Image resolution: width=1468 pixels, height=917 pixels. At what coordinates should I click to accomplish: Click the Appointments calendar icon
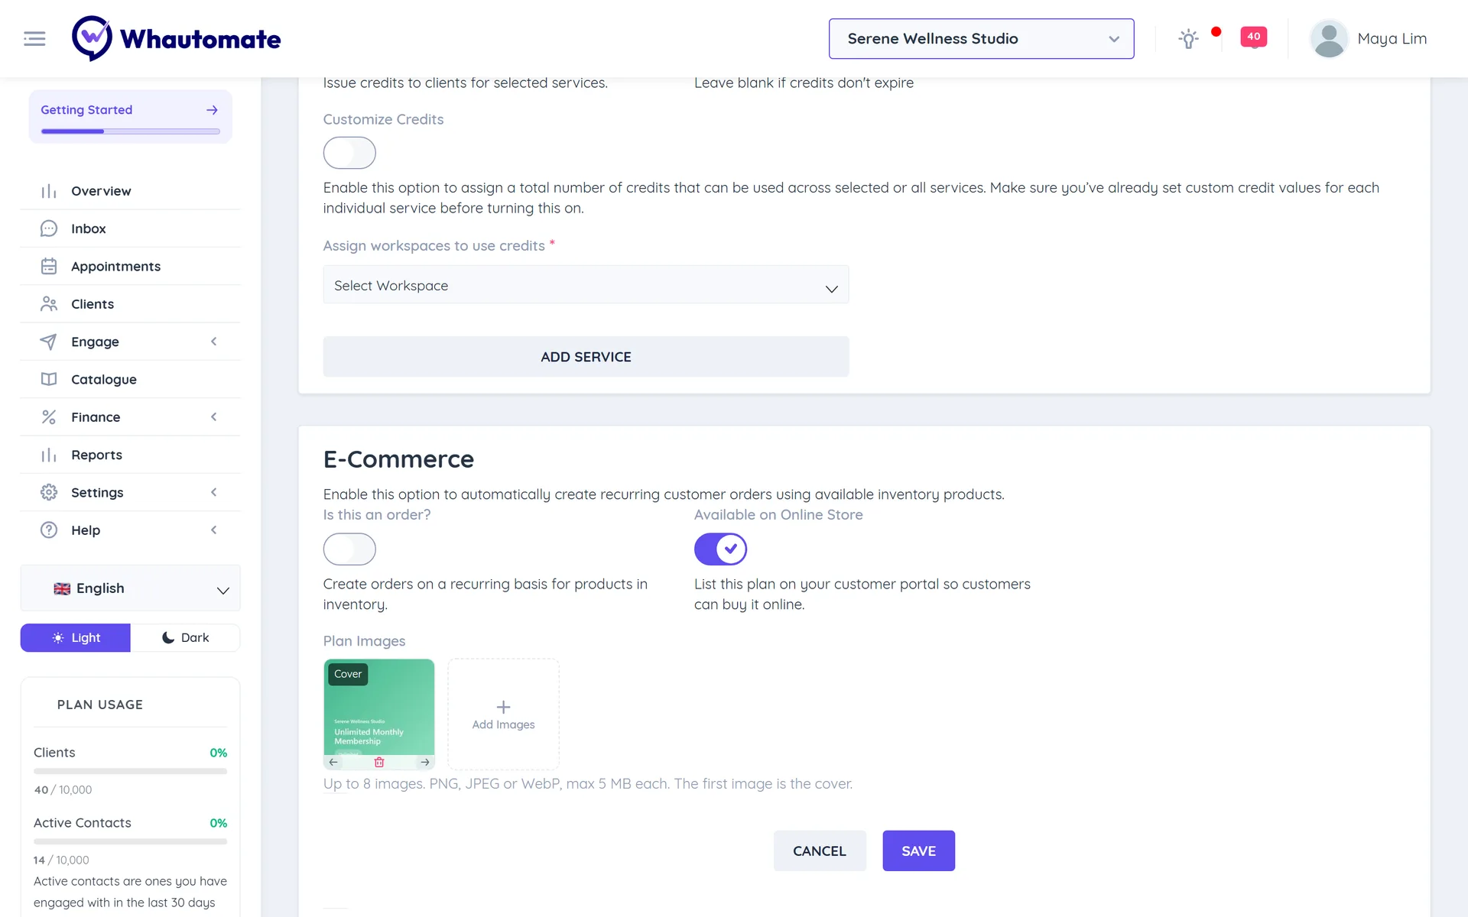tap(49, 266)
